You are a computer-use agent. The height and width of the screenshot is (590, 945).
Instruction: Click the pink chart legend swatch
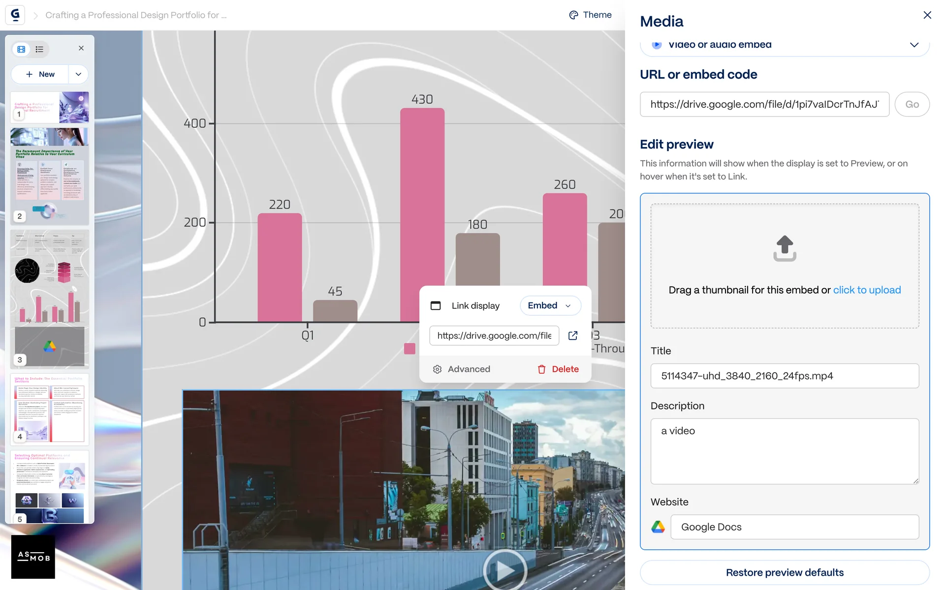tap(409, 349)
